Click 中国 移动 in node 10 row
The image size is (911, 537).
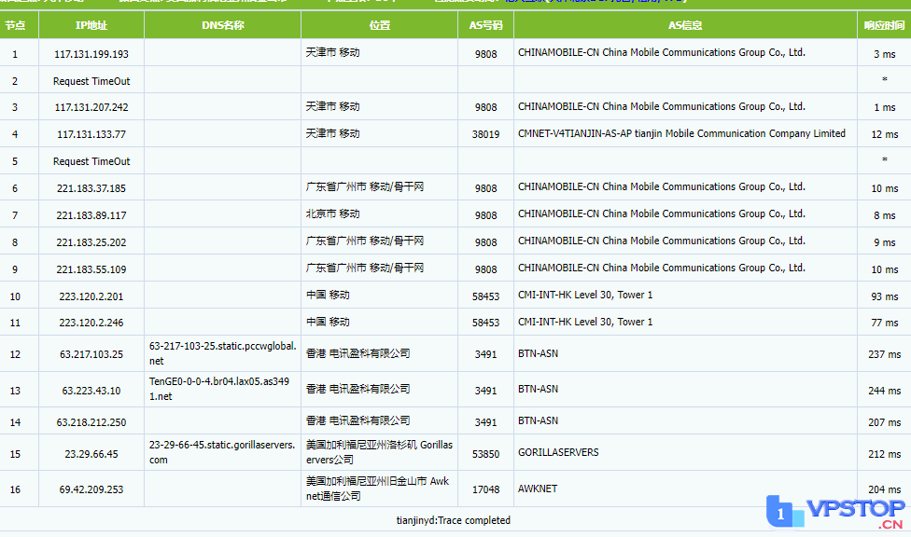pos(328,295)
